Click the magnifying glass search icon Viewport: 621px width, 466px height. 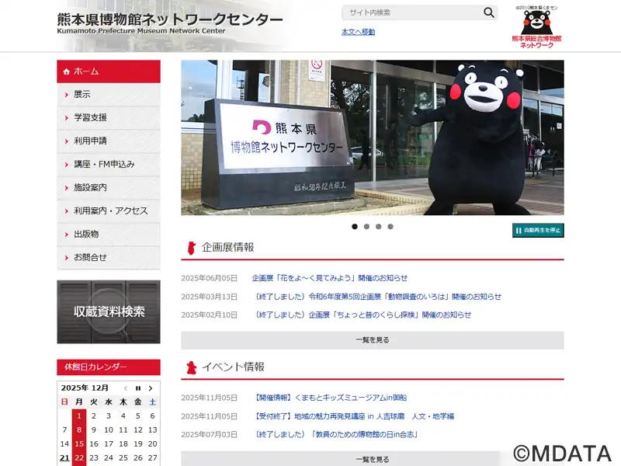point(488,12)
